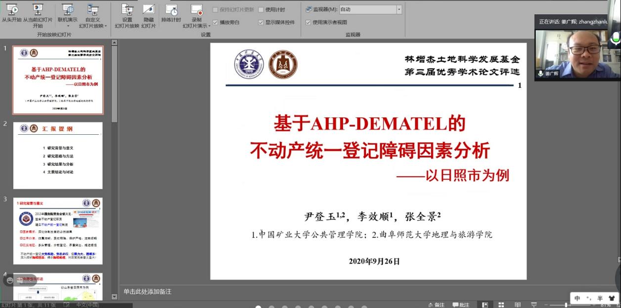621x308 pixels.
Task: Click the Qufu Normal University logo on slide
Action: coord(283,64)
